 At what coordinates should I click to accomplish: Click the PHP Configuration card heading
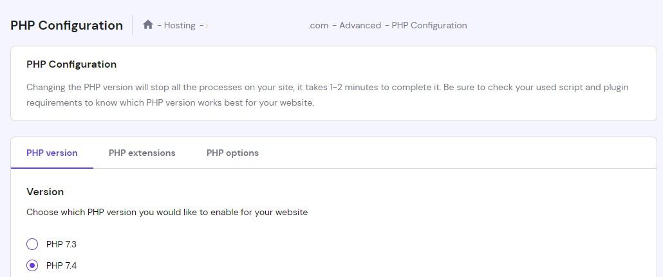71,64
